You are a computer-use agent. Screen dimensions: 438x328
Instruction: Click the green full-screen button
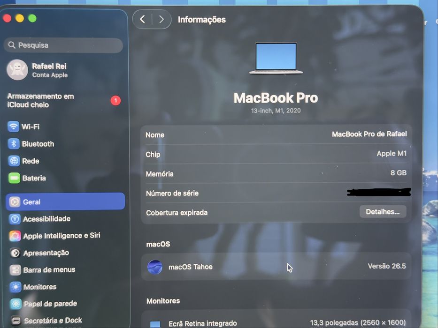click(32, 18)
